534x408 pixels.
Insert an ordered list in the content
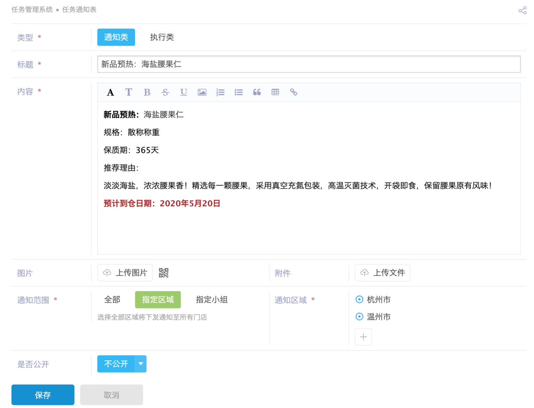coord(220,92)
